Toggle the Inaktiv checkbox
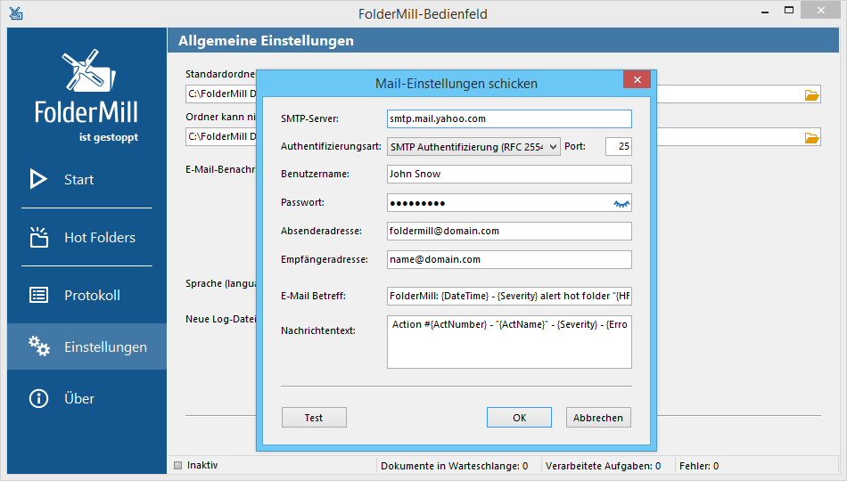Viewport: 847px width, 481px height. (177, 465)
